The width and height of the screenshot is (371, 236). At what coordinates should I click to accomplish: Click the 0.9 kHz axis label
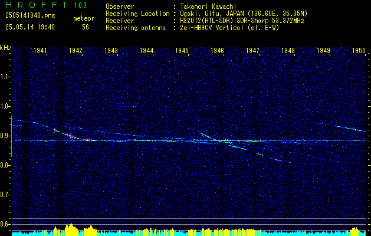pos(5,136)
